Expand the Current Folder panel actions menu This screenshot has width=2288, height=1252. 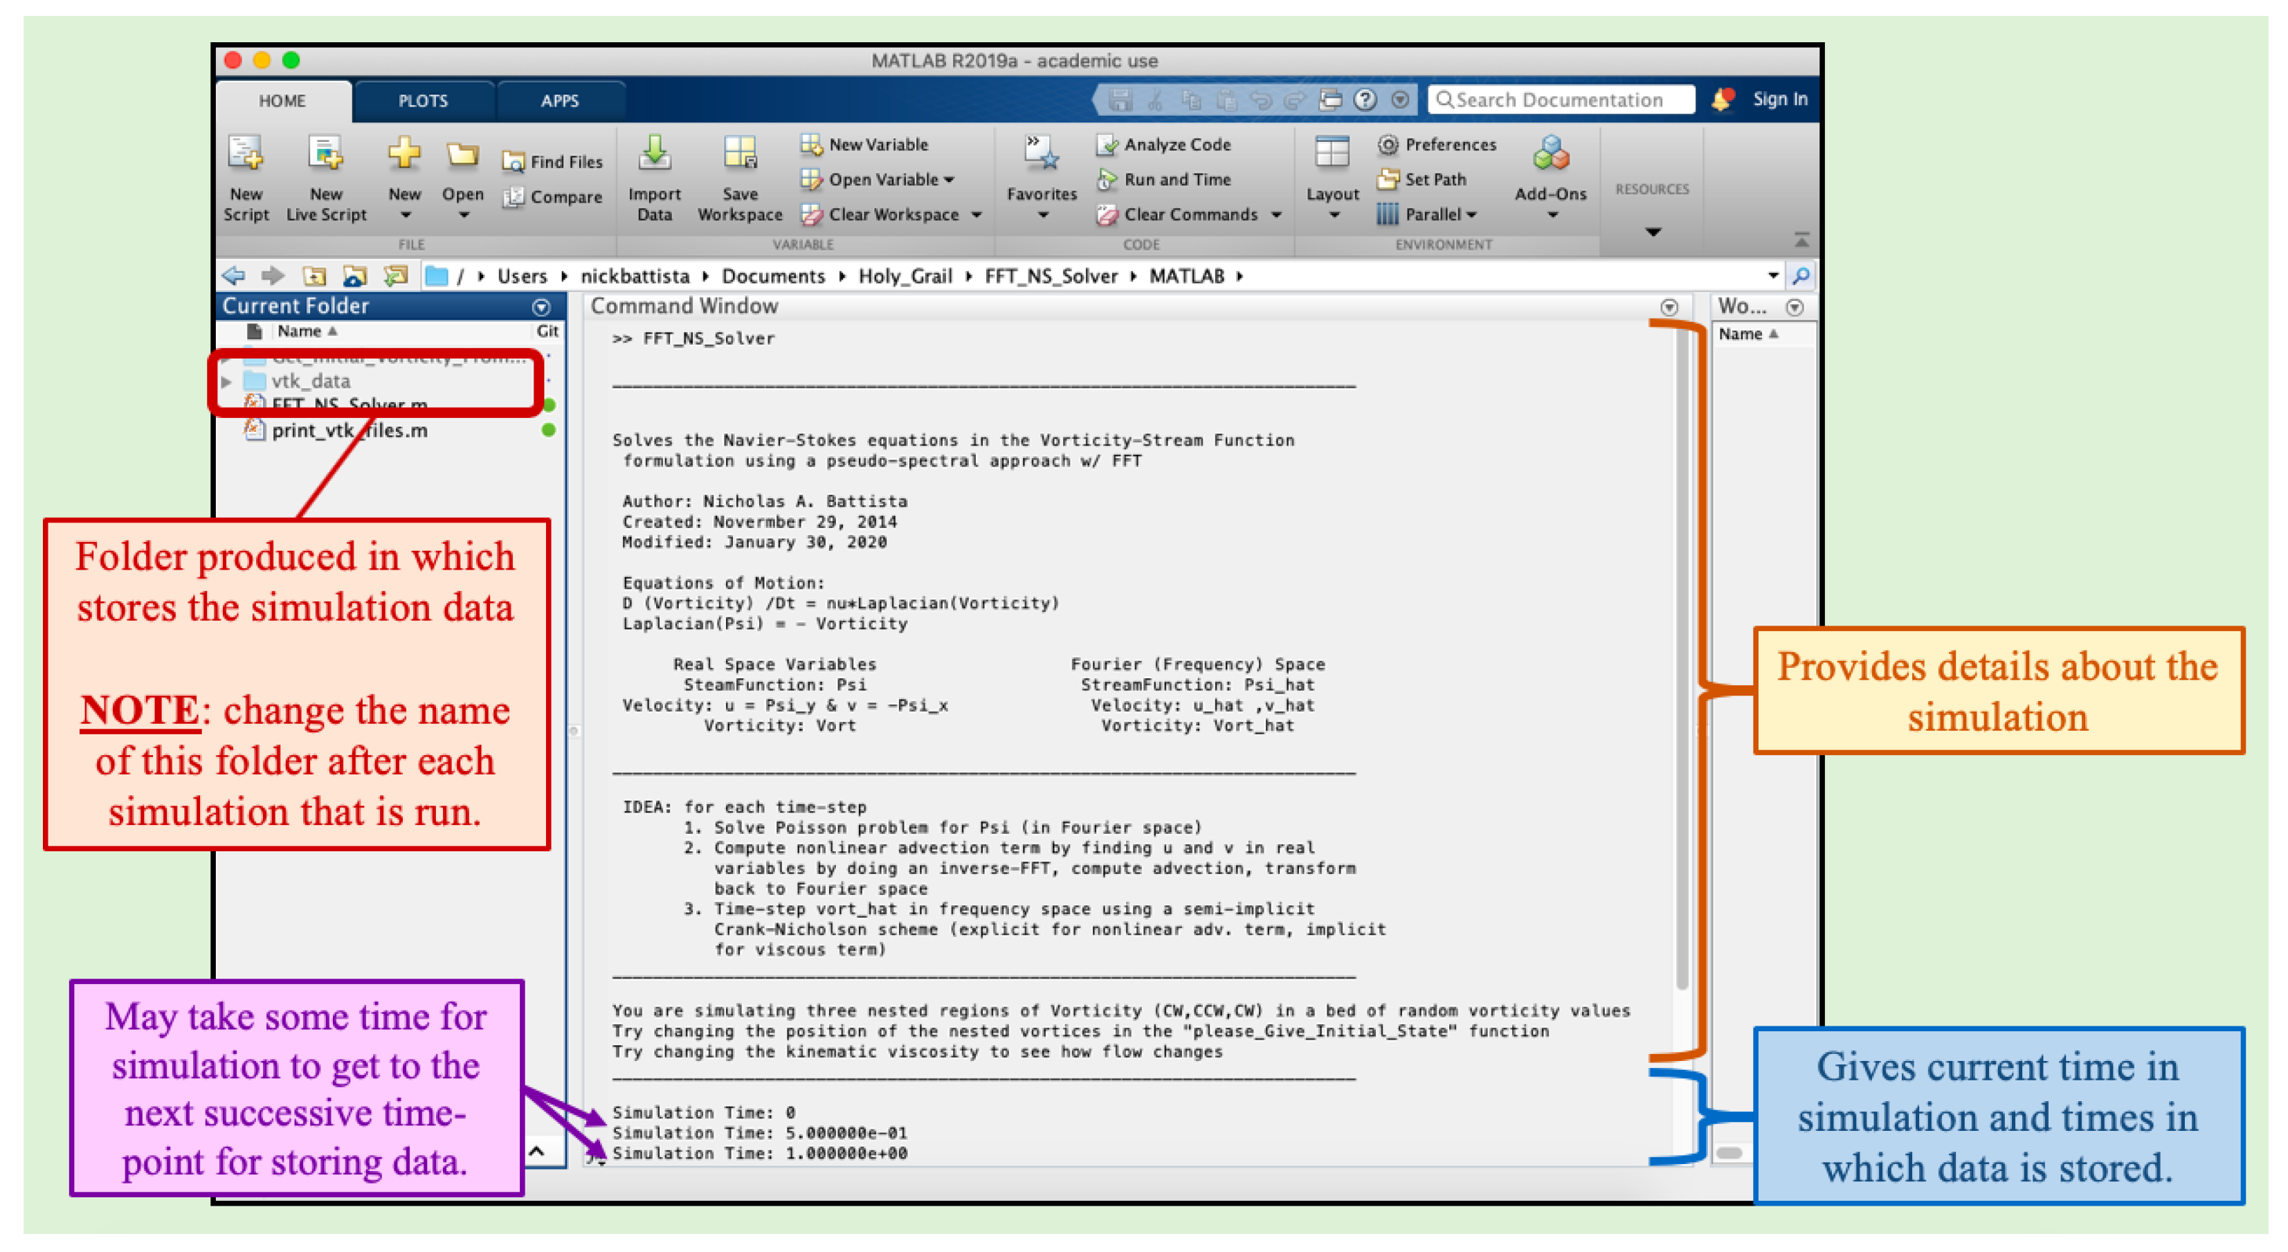coord(541,307)
